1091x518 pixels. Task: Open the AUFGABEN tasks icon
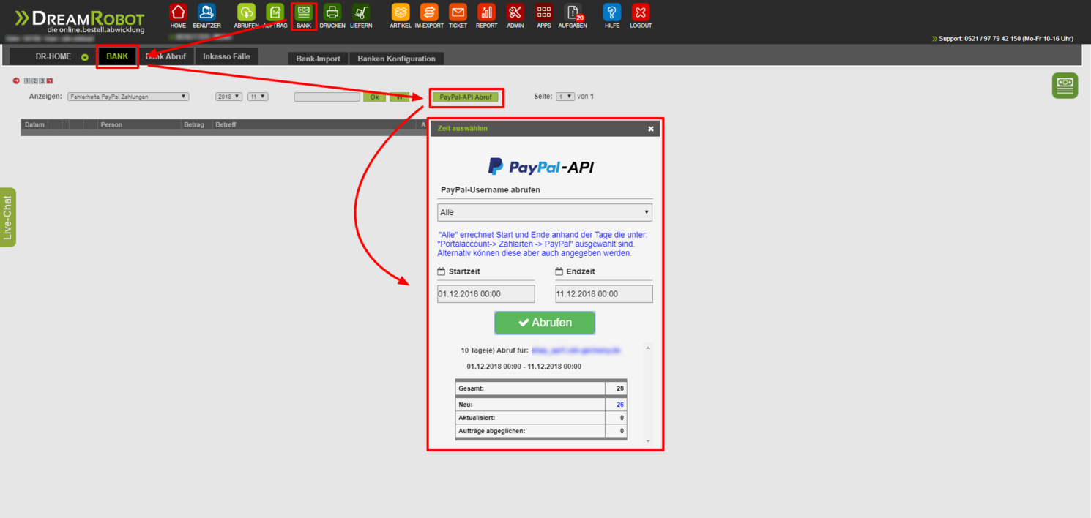573,12
